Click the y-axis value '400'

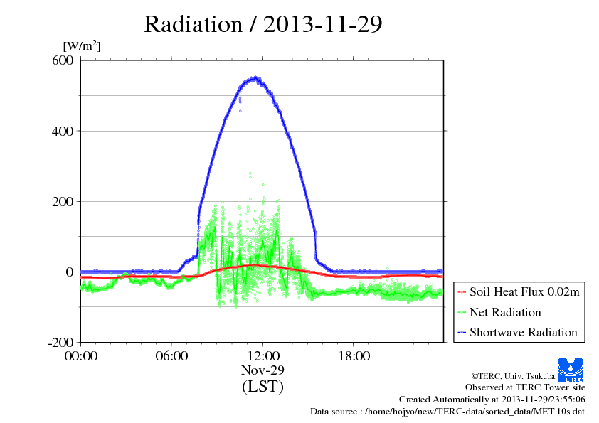click(x=63, y=131)
